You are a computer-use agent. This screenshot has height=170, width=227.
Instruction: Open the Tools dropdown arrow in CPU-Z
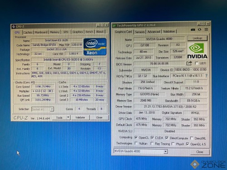(68, 117)
